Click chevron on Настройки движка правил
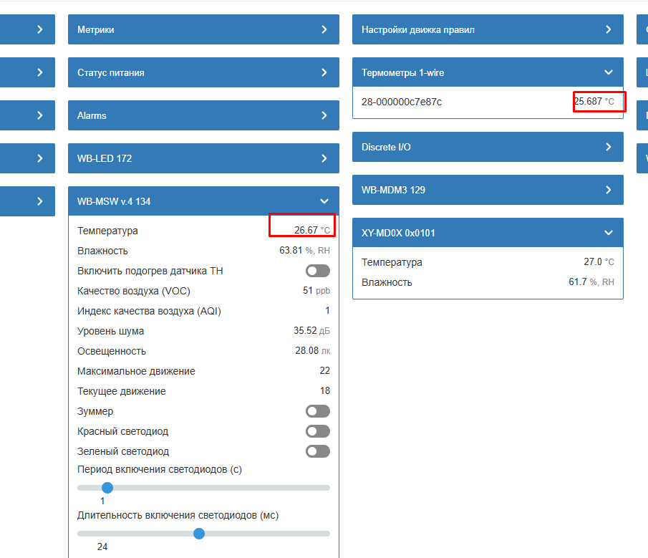The height and width of the screenshot is (558, 648). (x=609, y=30)
